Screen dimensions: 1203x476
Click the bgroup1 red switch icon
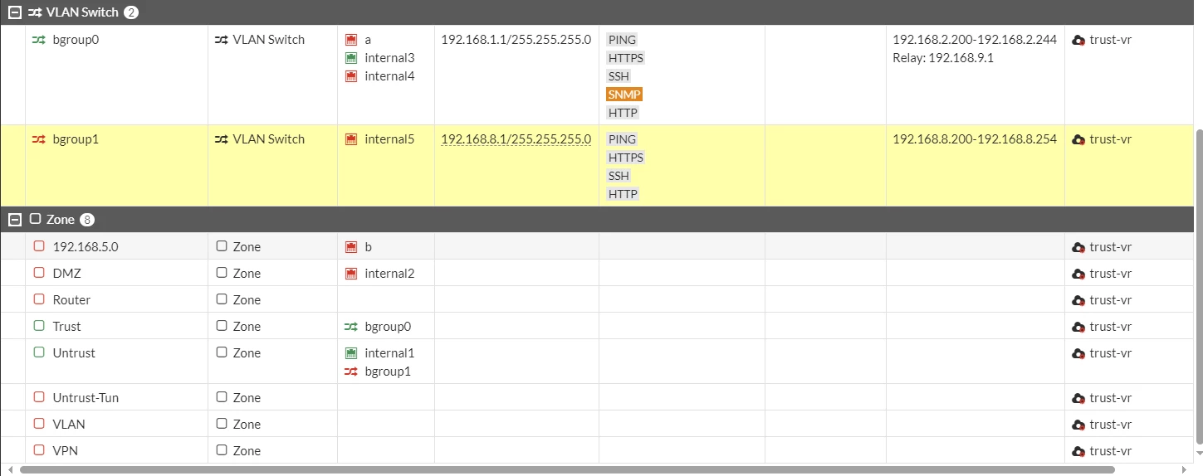38,139
